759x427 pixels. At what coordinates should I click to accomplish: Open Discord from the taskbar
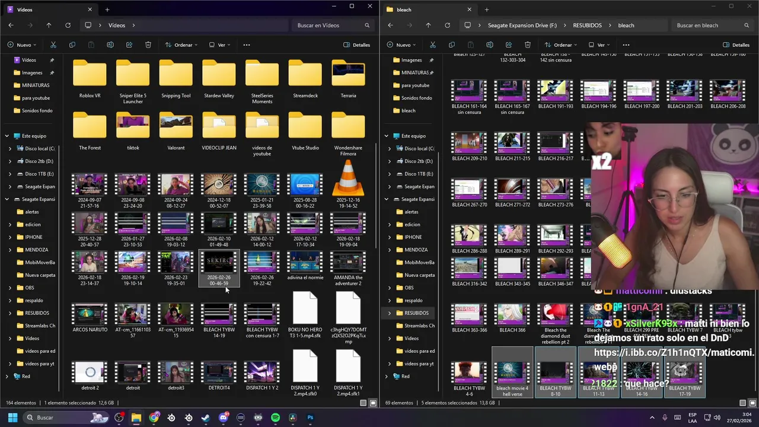pos(223,418)
